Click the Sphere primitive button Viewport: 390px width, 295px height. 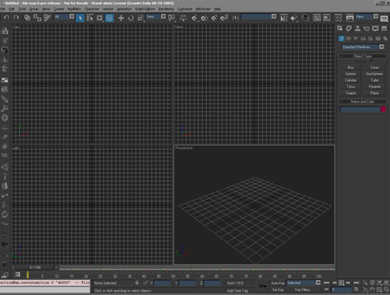click(351, 74)
